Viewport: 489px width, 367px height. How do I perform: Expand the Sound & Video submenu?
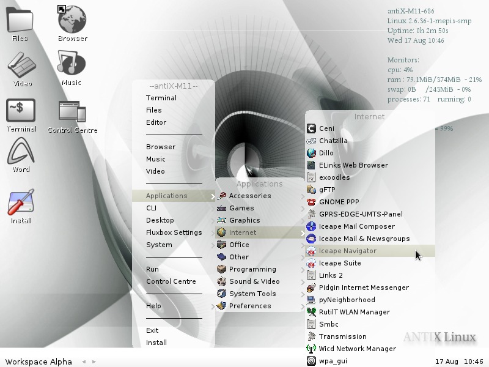[260, 281]
